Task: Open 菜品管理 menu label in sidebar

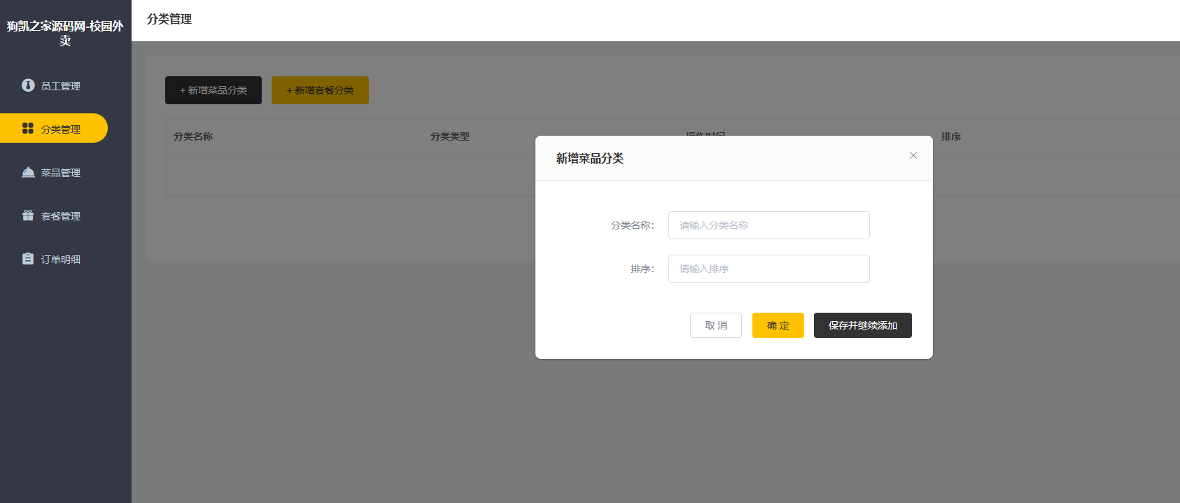Action: coord(61,173)
